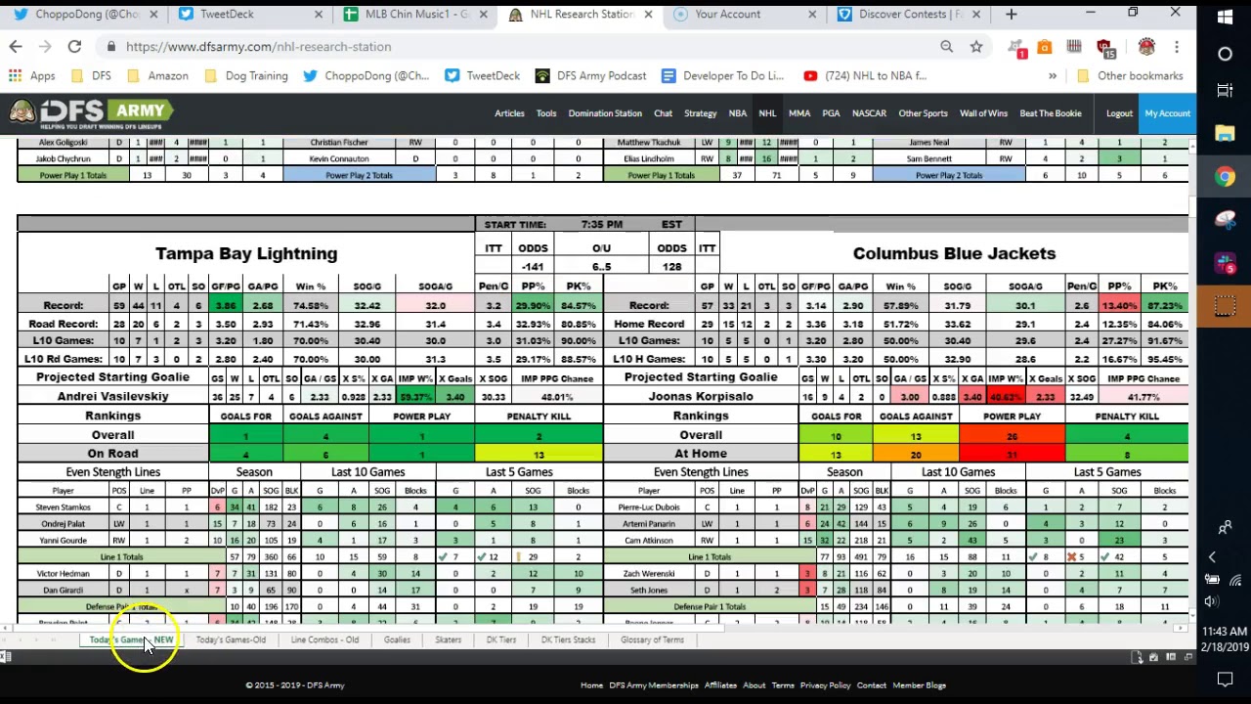The height and width of the screenshot is (704, 1251).
Task: Open Cortana circle on the taskbar
Action: coord(1225,54)
